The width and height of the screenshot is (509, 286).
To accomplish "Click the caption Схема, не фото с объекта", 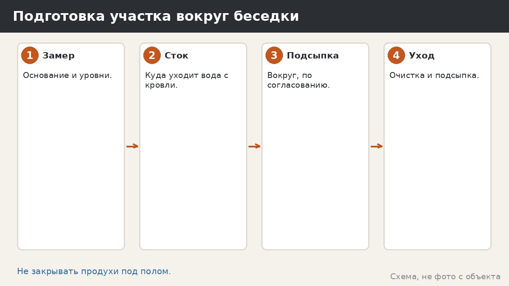I will tap(445, 277).
